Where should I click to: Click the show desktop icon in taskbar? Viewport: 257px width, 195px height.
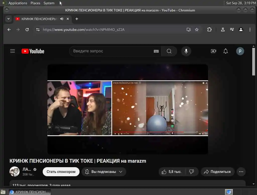click(x=3, y=192)
